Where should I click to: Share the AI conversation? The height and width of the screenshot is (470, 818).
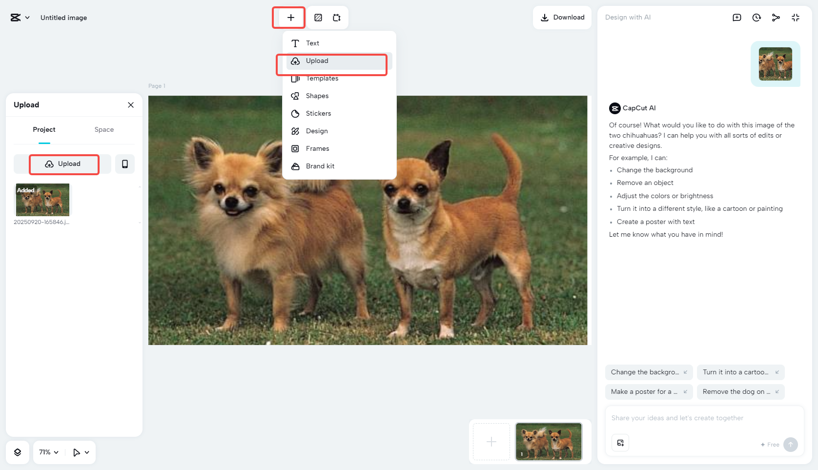pos(776,17)
